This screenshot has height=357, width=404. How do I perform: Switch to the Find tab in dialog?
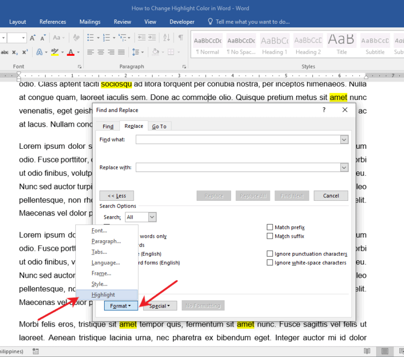click(x=108, y=127)
